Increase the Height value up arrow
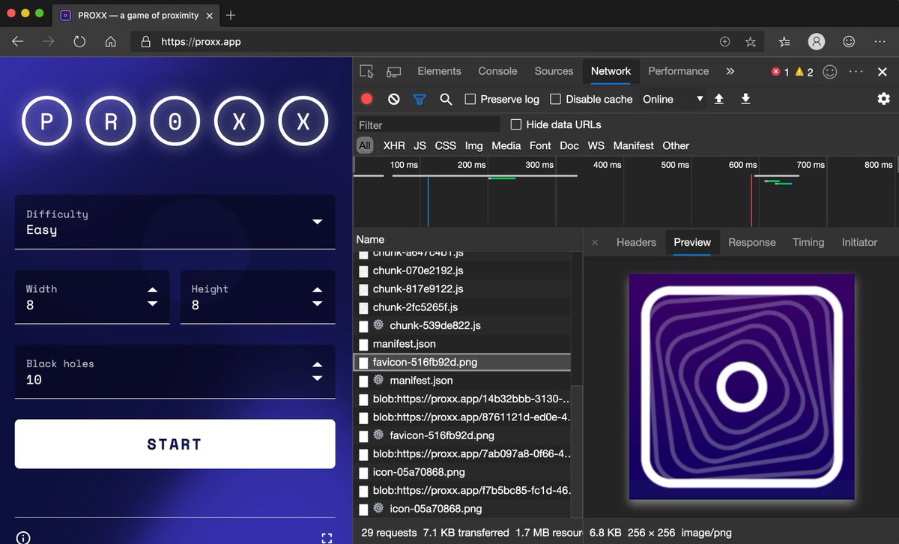Viewport: 899px width, 544px height. (318, 290)
